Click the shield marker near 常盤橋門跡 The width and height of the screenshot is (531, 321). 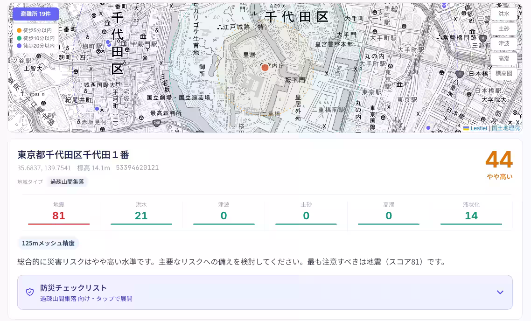[x=483, y=38]
